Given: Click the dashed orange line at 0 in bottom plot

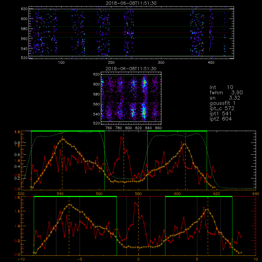Looking at the screenshot, I should pyautogui.click(x=138, y=226).
